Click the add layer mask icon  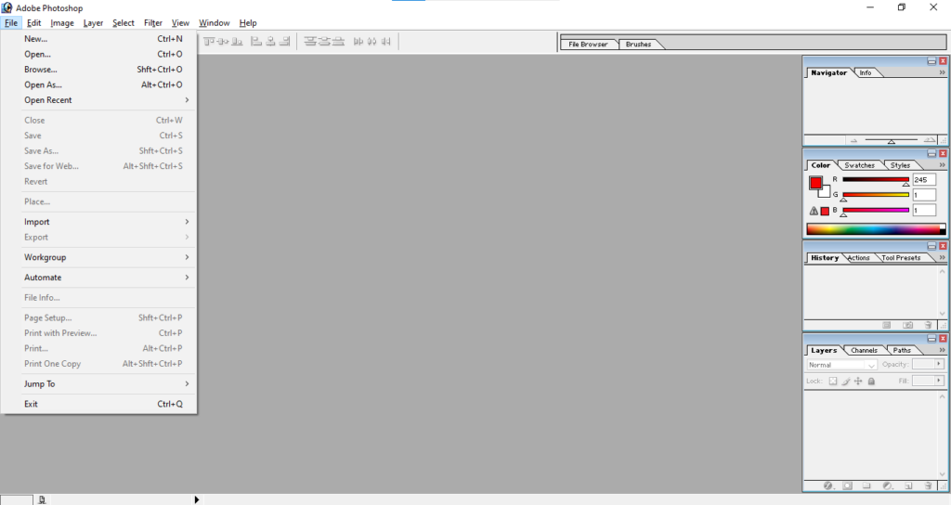point(848,486)
